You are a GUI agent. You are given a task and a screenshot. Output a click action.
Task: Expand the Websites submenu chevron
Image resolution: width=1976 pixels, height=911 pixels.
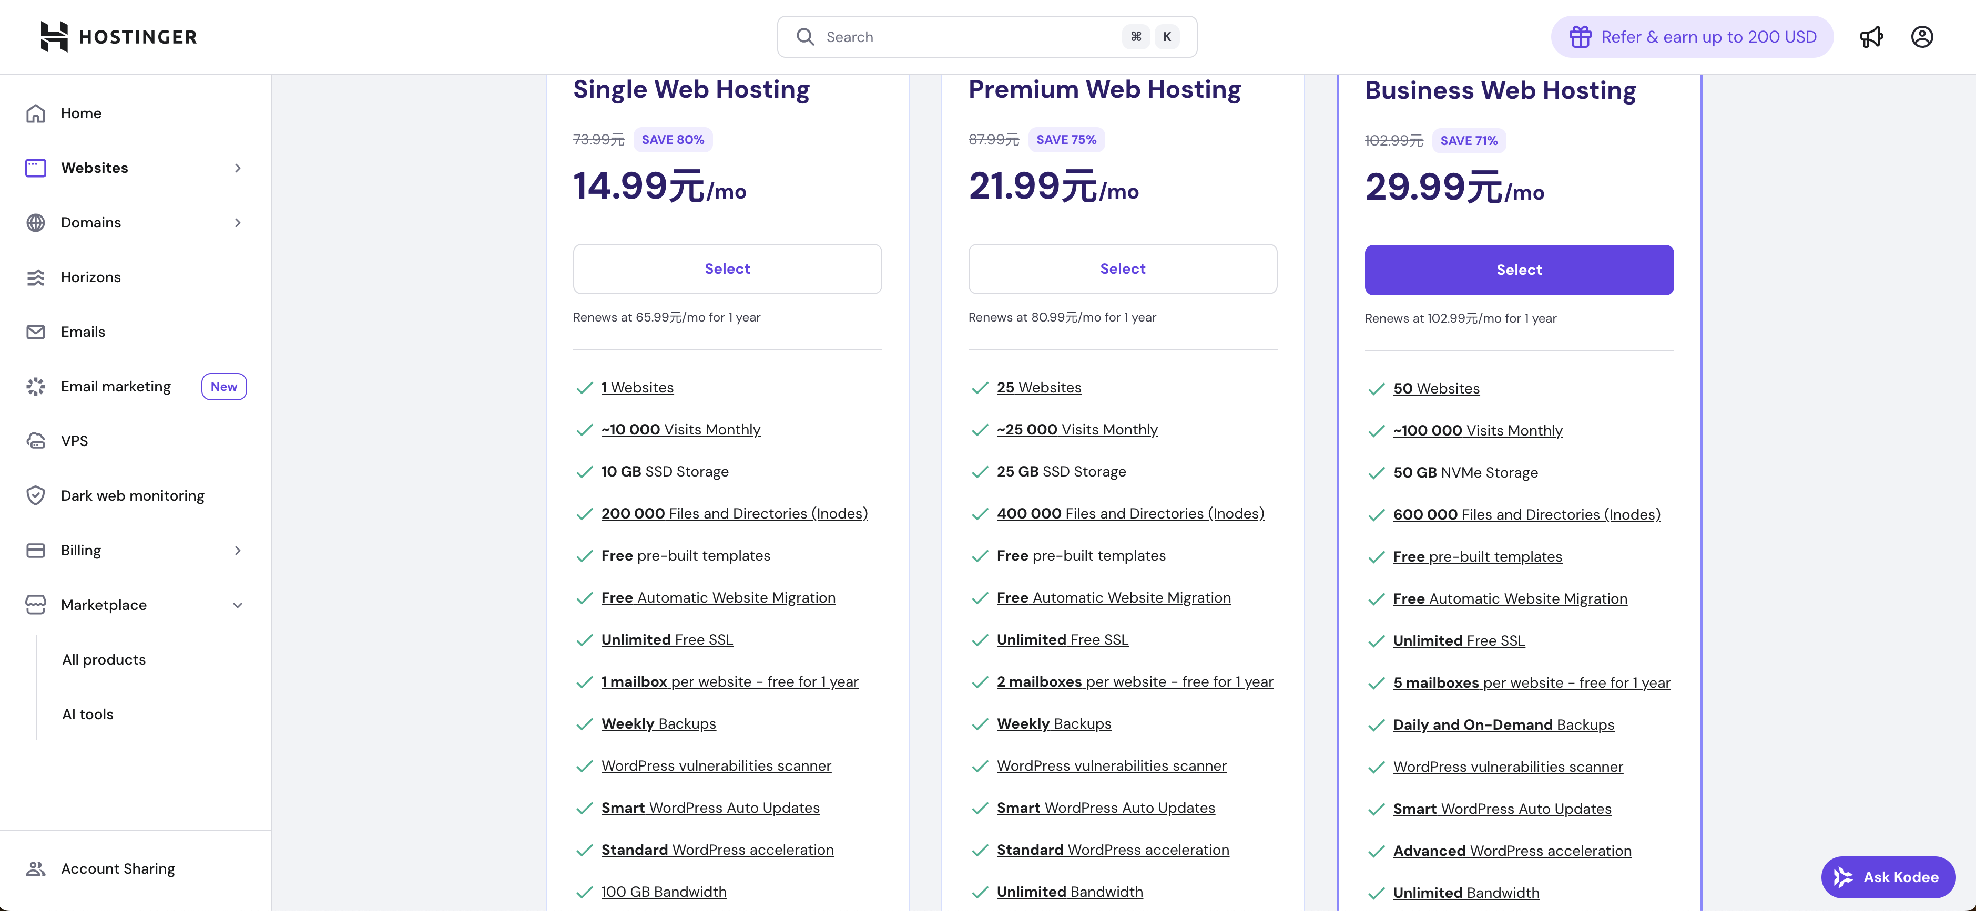click(x=238, y=168)
